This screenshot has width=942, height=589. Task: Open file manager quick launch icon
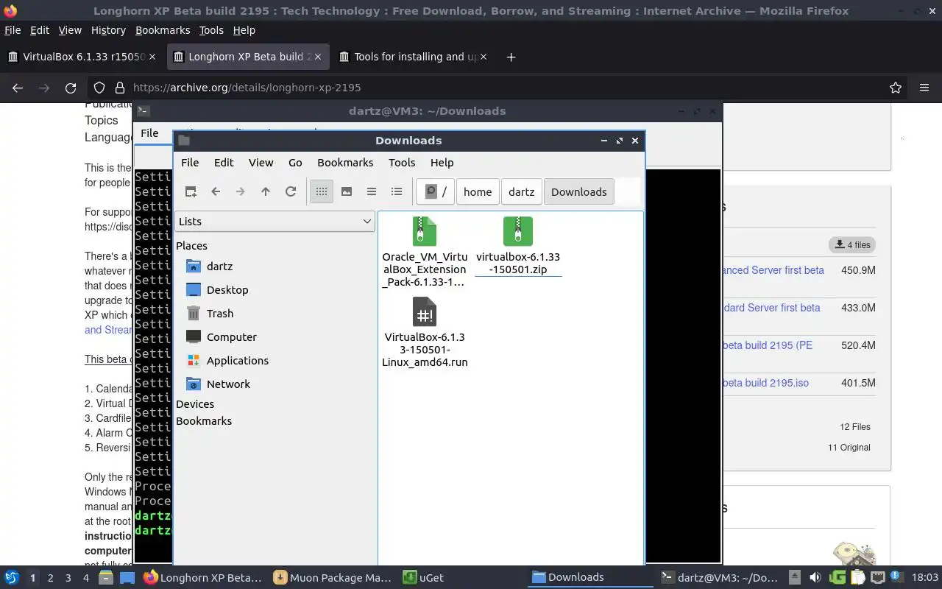click(x=105, y=578)
